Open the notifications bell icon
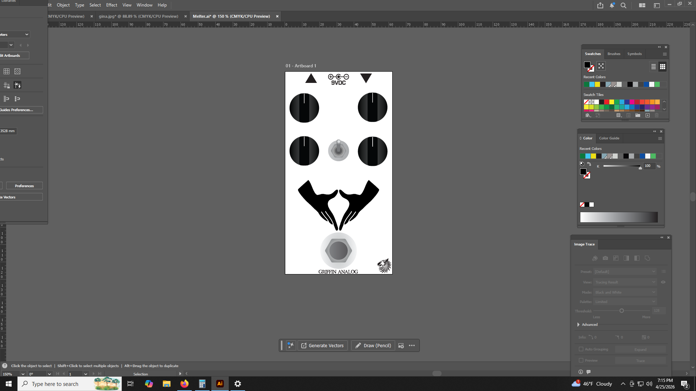The image size is (696, 391). pos(612,5)
